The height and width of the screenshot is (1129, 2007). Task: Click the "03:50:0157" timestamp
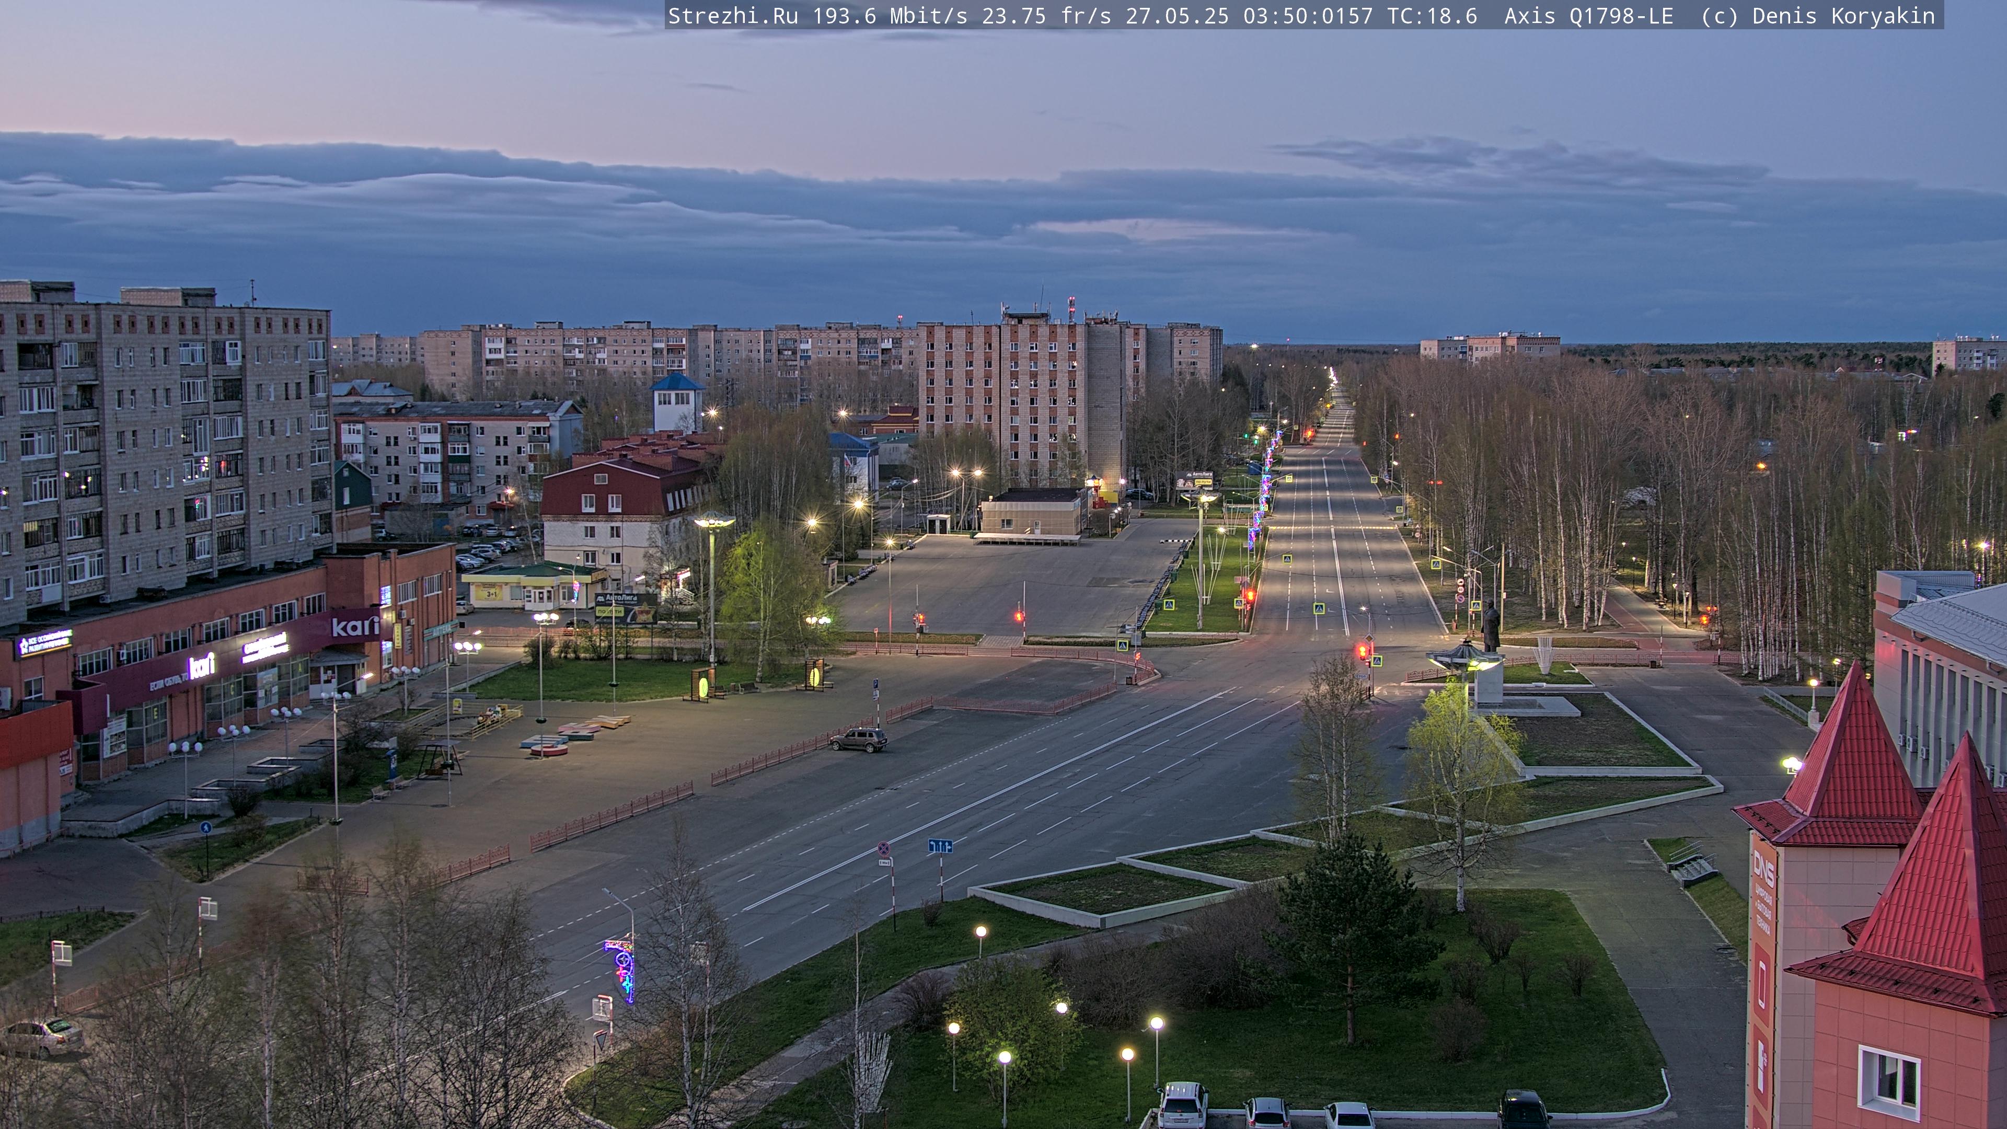[x=1308, y=16]
